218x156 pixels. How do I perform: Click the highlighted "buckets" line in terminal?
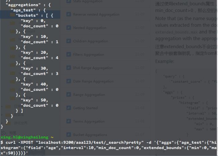click(x=35, y=15)
